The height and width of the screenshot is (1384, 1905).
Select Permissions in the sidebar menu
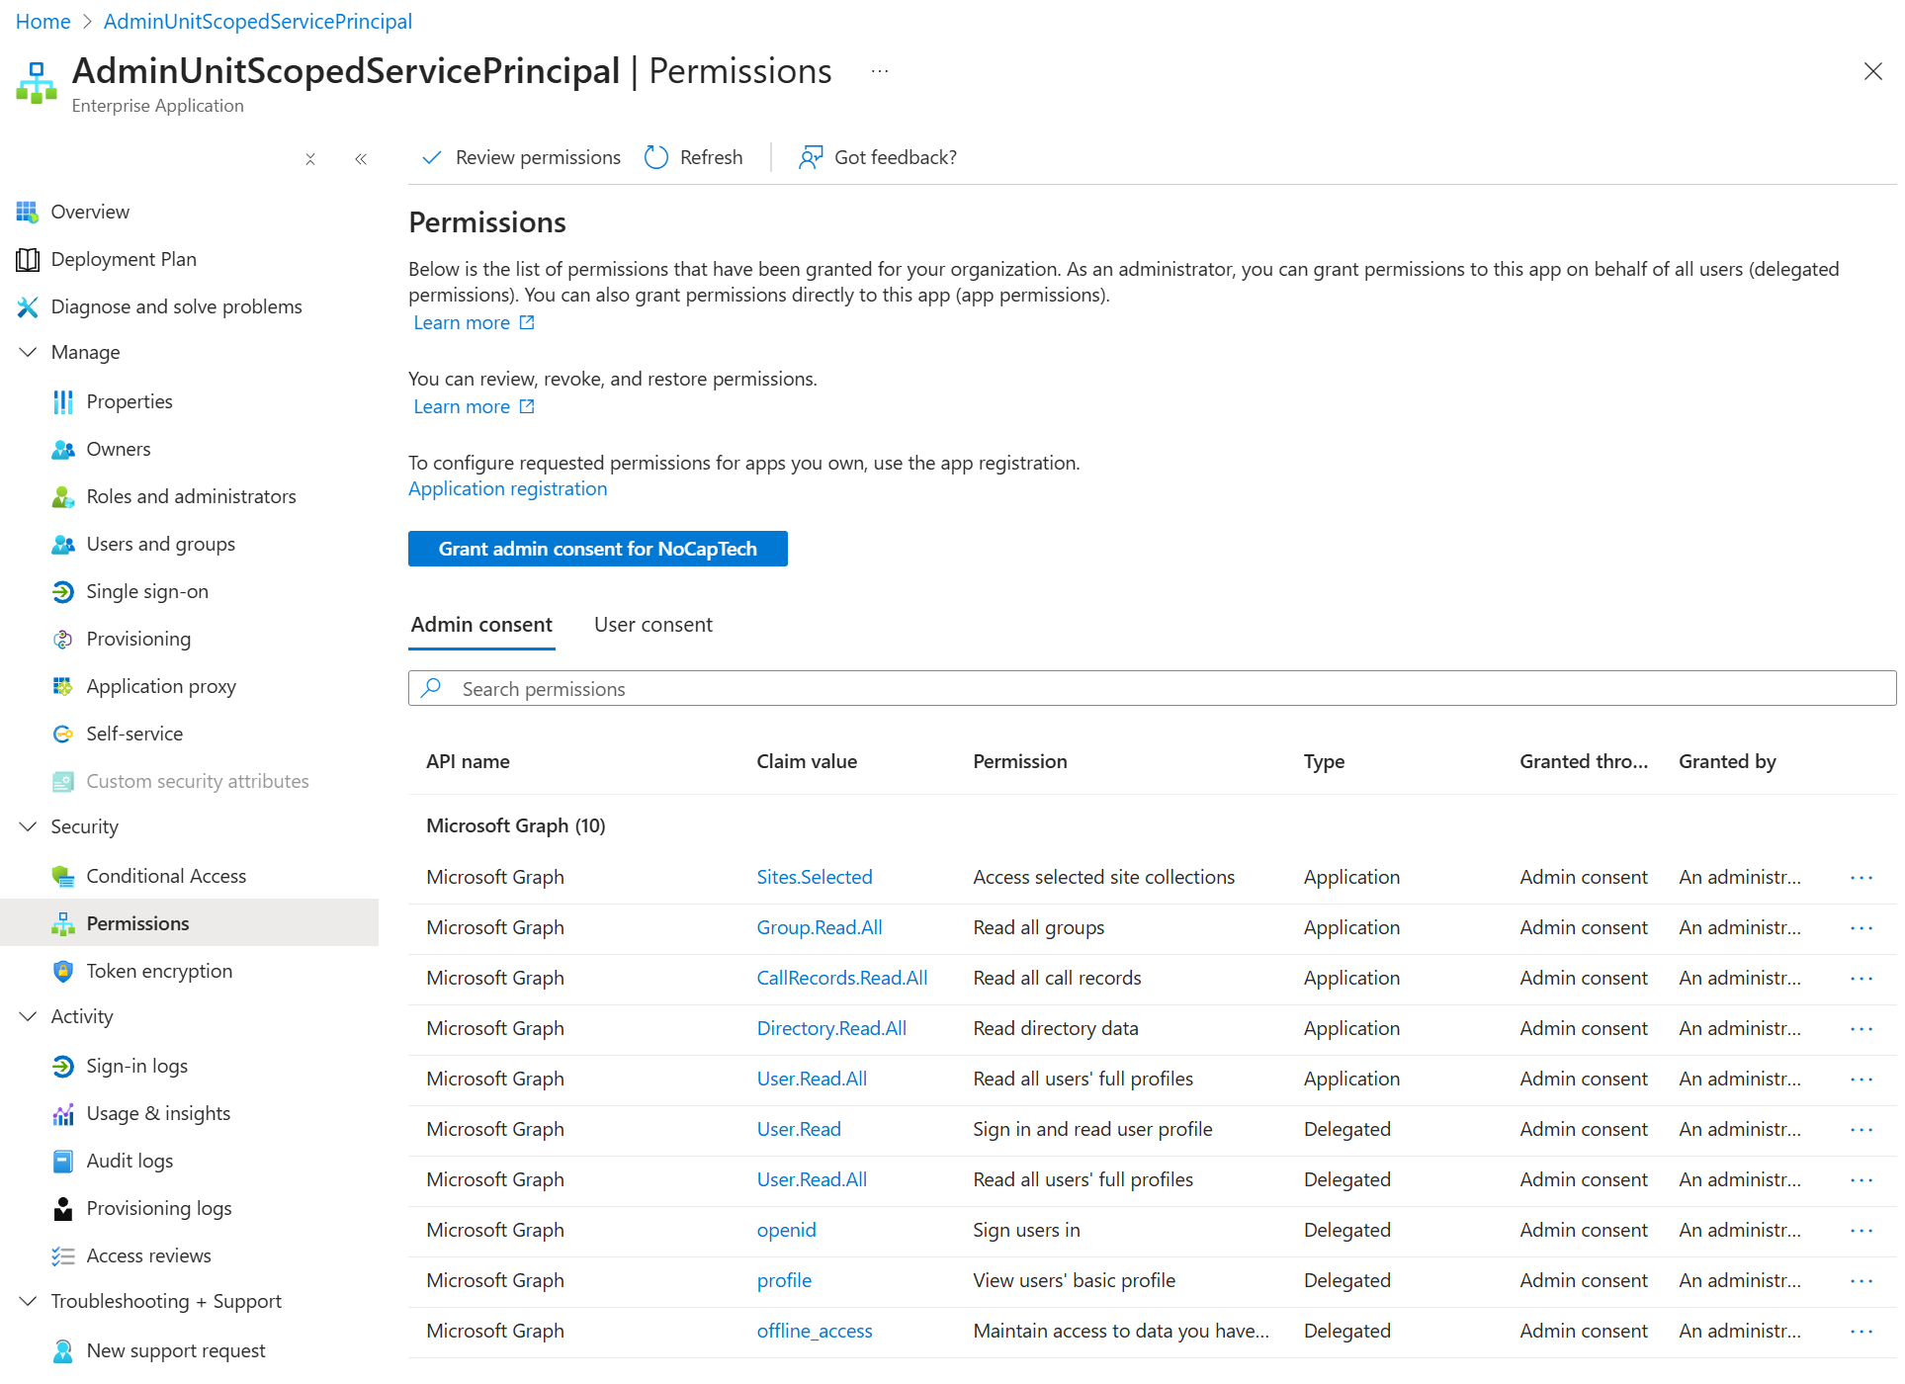click(x=189, y=923)
